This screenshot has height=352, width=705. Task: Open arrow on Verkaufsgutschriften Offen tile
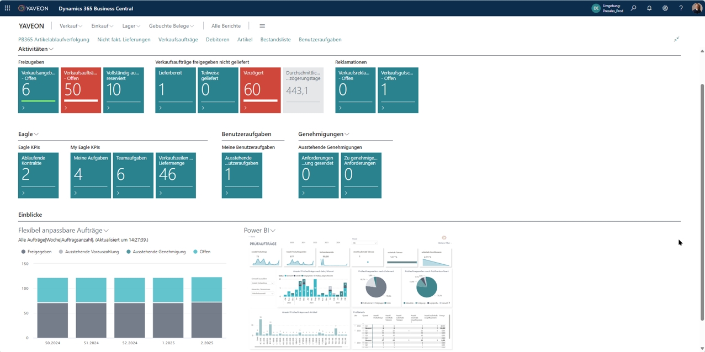[383, 108]
